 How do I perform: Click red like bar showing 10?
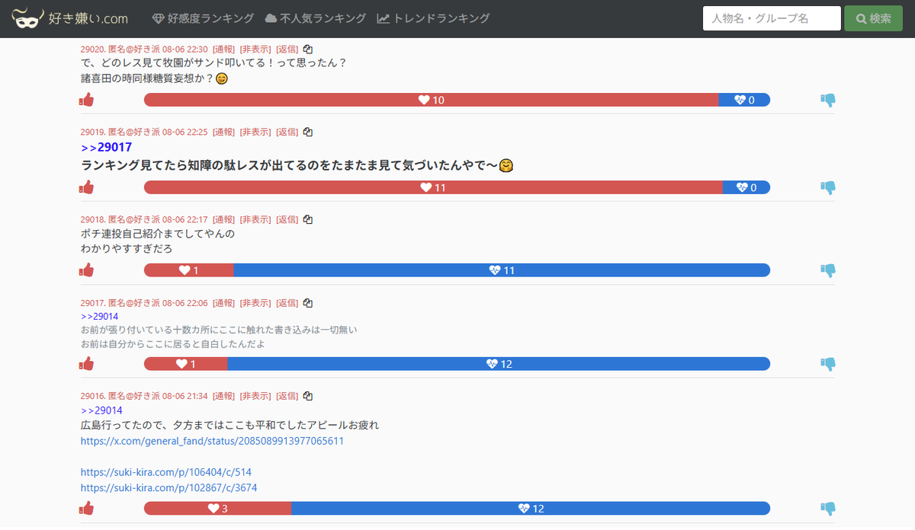(432, 100)
